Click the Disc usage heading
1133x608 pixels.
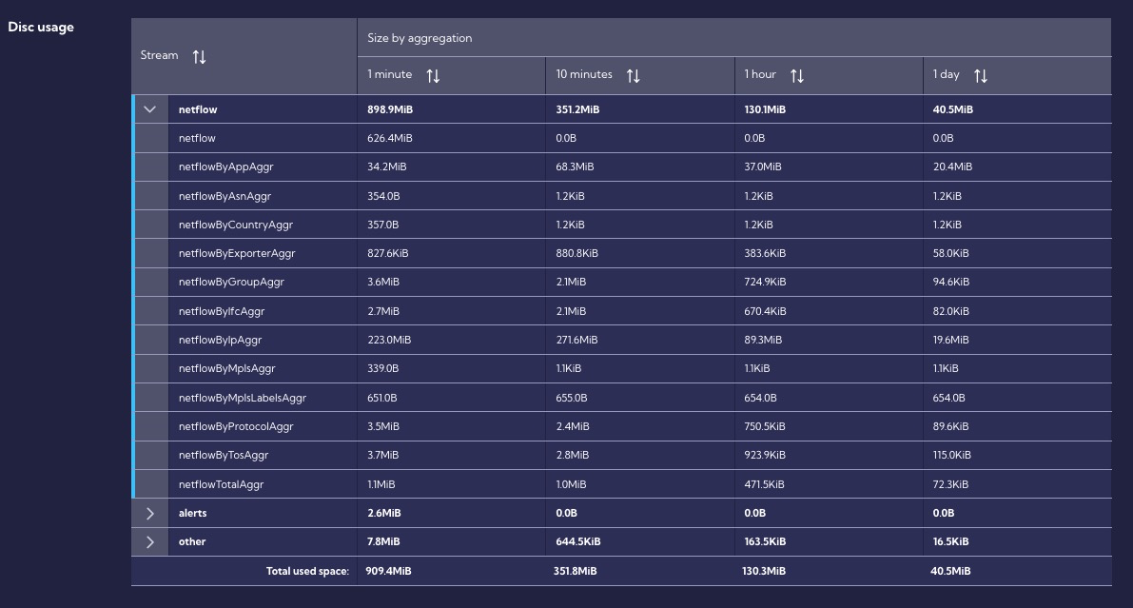41,27
